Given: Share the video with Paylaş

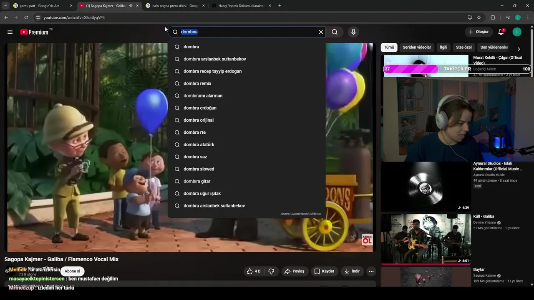Looking at the screenshot, I should pyautogui.click(x=295, y=271).
